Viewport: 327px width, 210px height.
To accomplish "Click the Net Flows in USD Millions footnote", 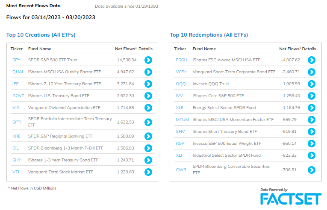I will point(32,188).
